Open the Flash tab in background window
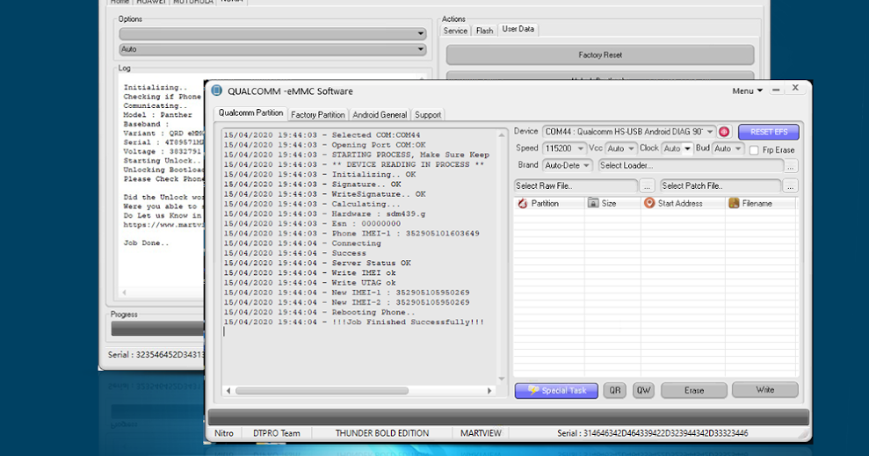The height and width of the screenshot is (456, 869). [x=484, y=31]
